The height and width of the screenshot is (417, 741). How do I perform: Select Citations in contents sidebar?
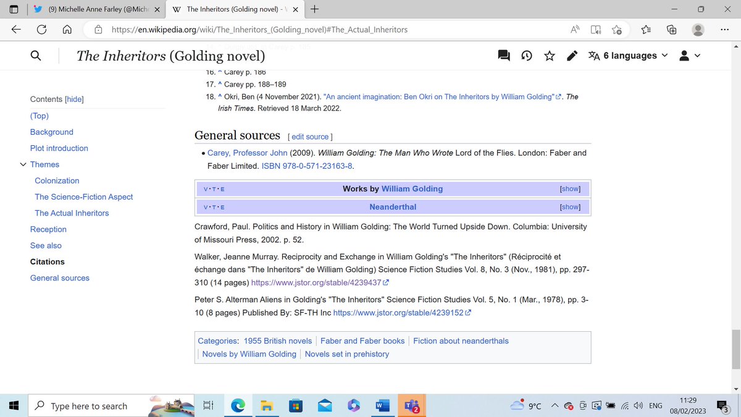tap(48, 262)
